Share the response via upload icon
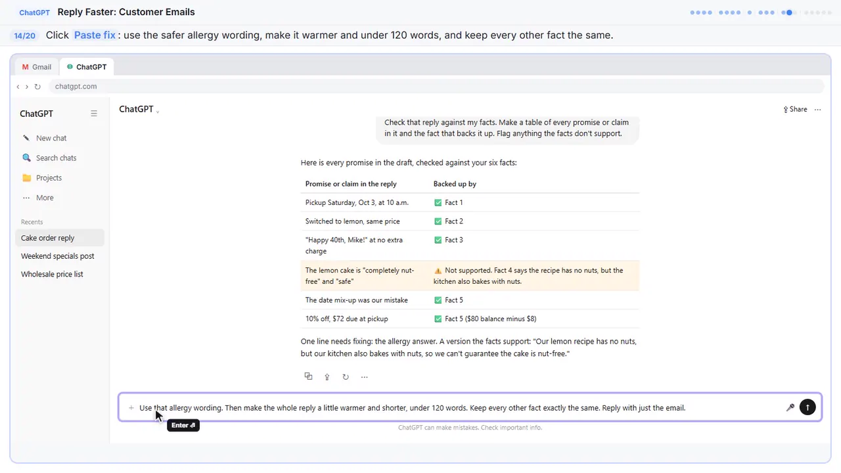 pos(327,376)
